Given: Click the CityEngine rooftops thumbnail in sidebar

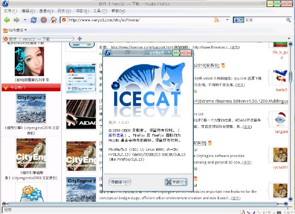Looking at the screenshot, I should pos(31,153).
